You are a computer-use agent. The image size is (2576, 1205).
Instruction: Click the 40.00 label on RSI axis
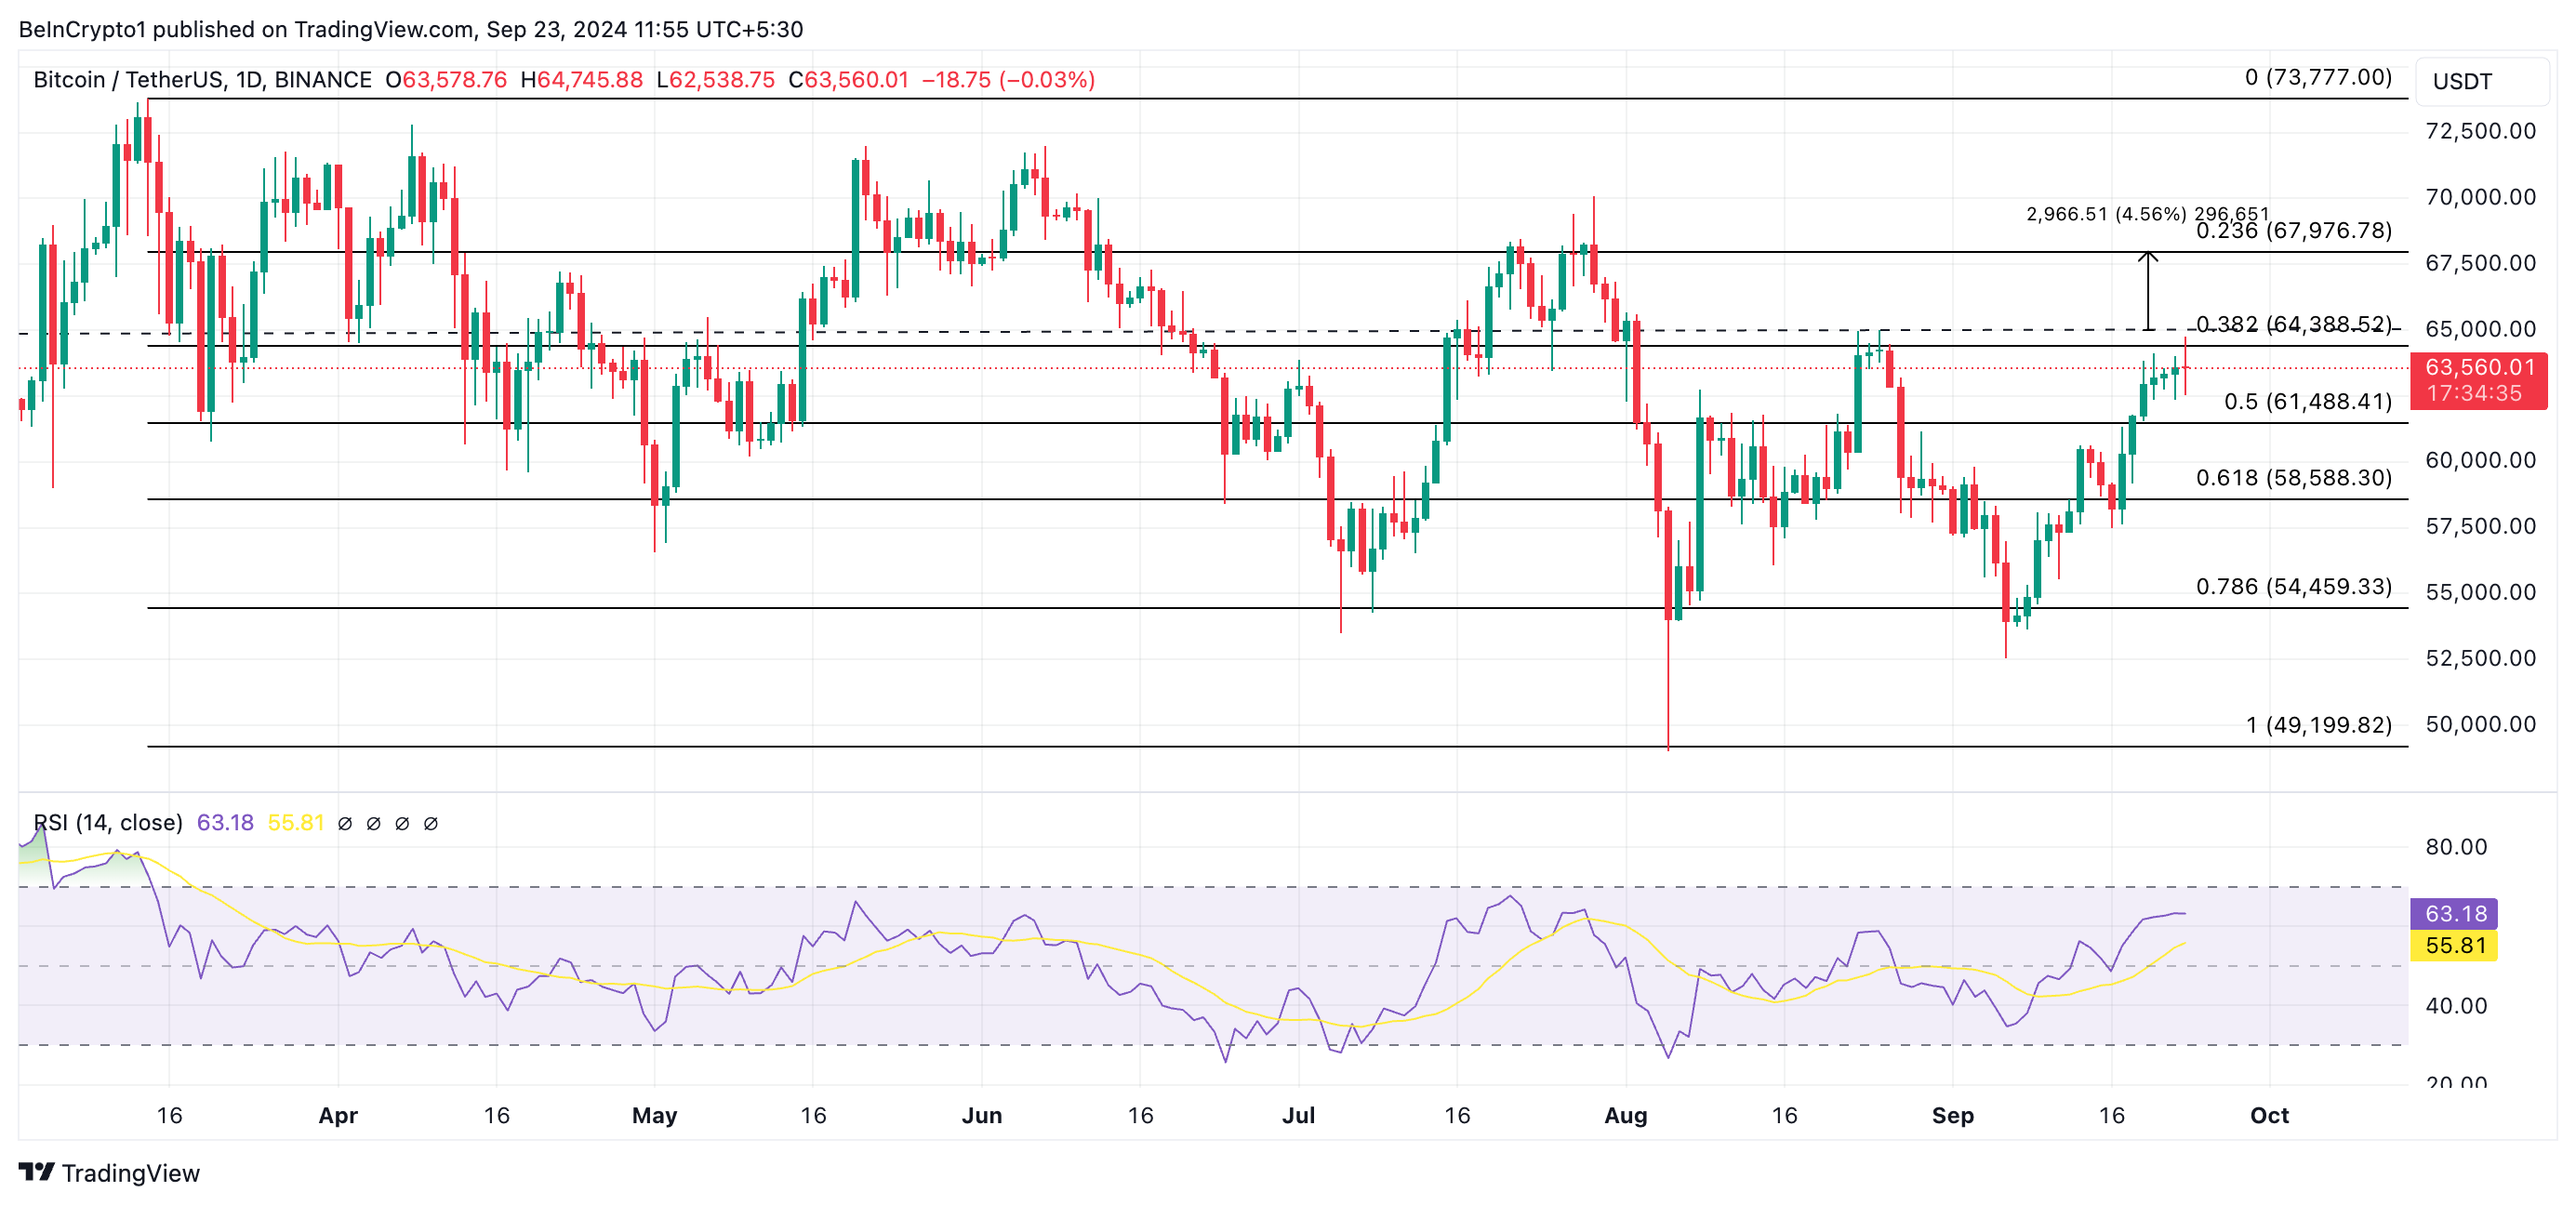click(x=2456, y=1006)
